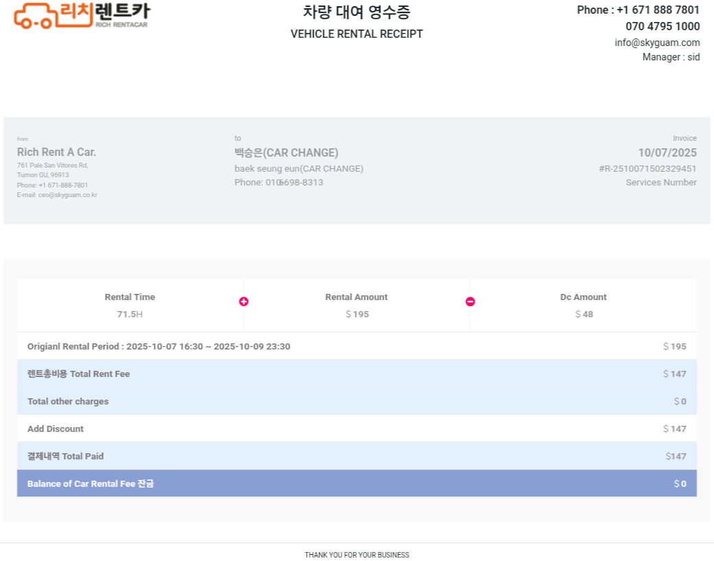Click the Original Rental Period row

(x=356, y=346)
